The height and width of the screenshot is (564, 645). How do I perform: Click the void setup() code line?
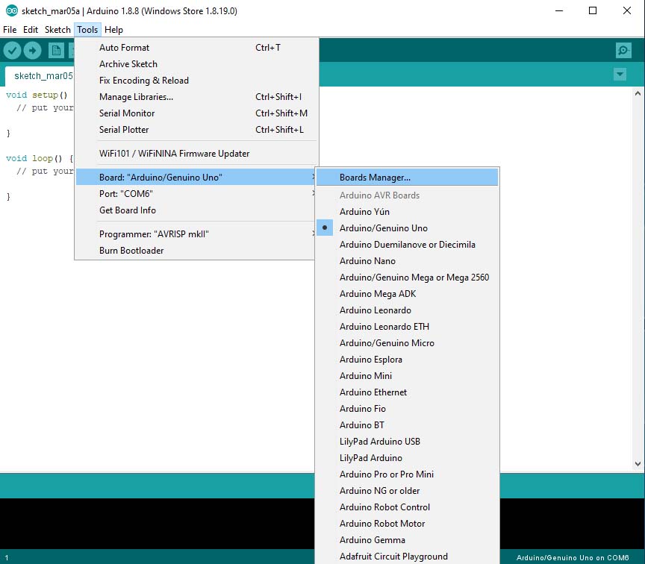(x=37, y=95)
